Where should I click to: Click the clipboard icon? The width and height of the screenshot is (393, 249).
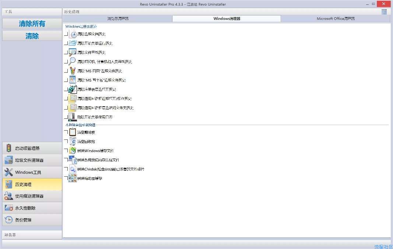pos(73,132)
